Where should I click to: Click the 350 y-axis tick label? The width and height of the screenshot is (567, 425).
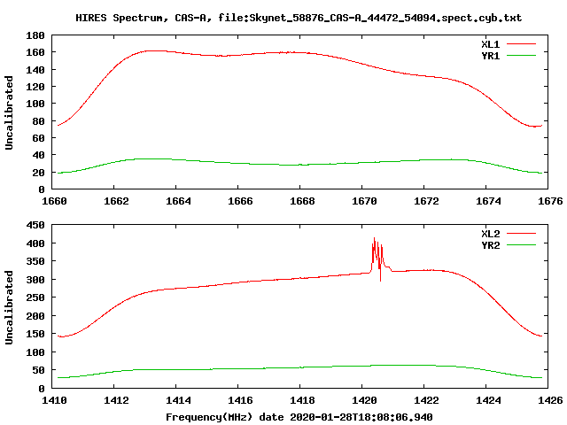pyautogui.click(x=35, y=262)
